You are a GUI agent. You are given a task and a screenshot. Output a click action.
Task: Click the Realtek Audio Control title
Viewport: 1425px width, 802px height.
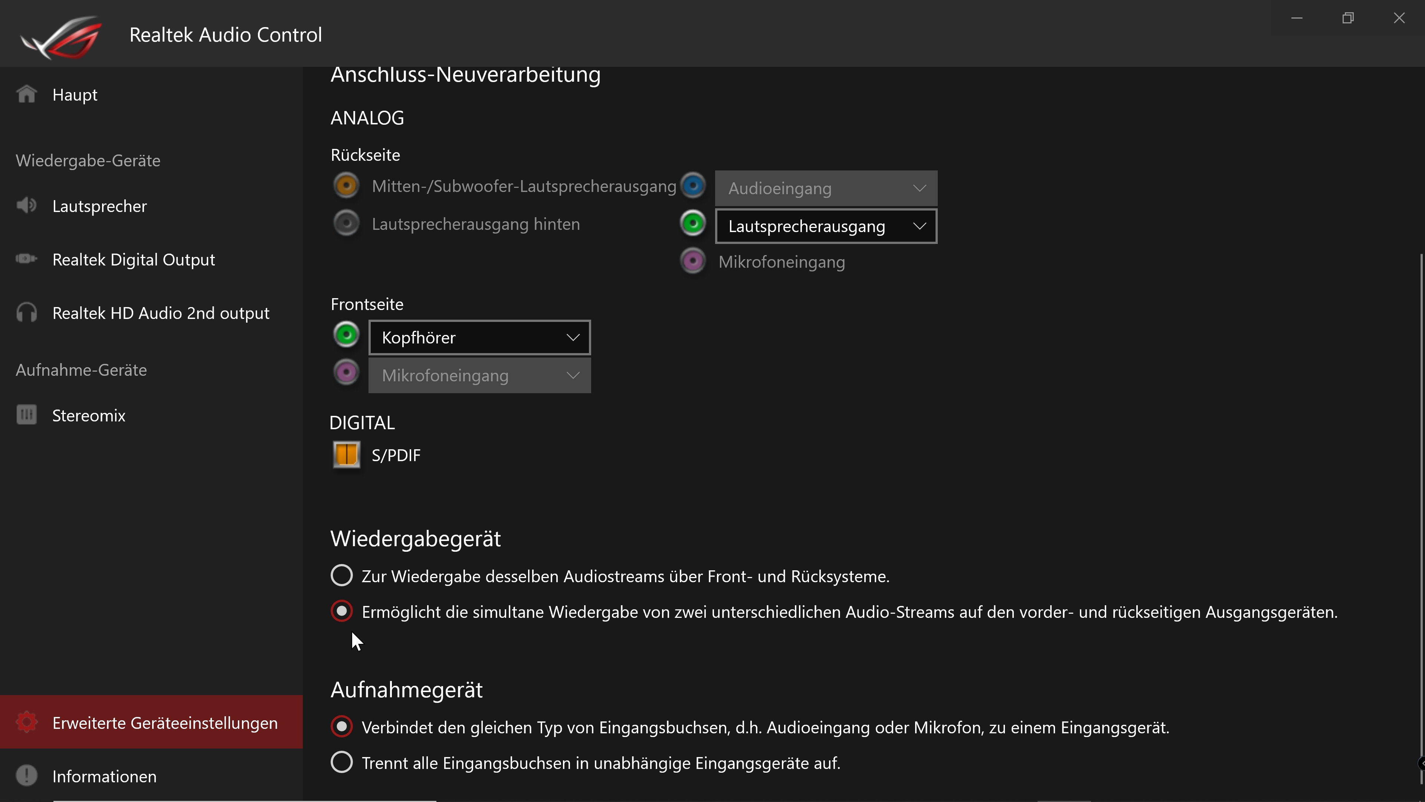(225, 34)
